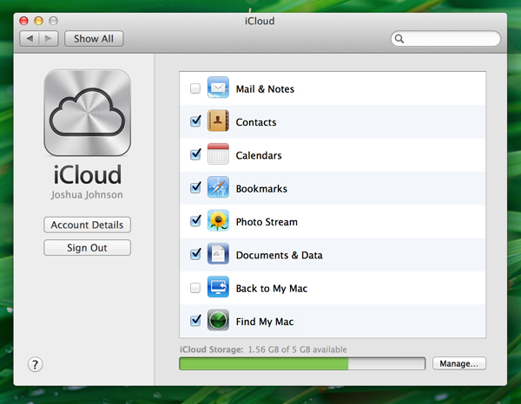Click the Find My Mac radar icon
The width and height of the screenshot is (521, 404).
(x=218, y=320)
